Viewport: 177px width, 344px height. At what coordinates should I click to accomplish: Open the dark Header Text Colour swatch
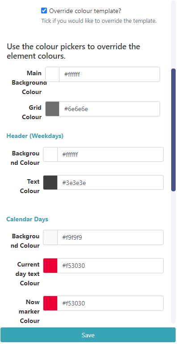click(x=51, y=183)
